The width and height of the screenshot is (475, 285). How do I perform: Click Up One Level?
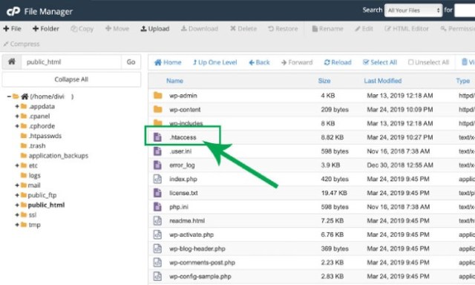(214, 62)
